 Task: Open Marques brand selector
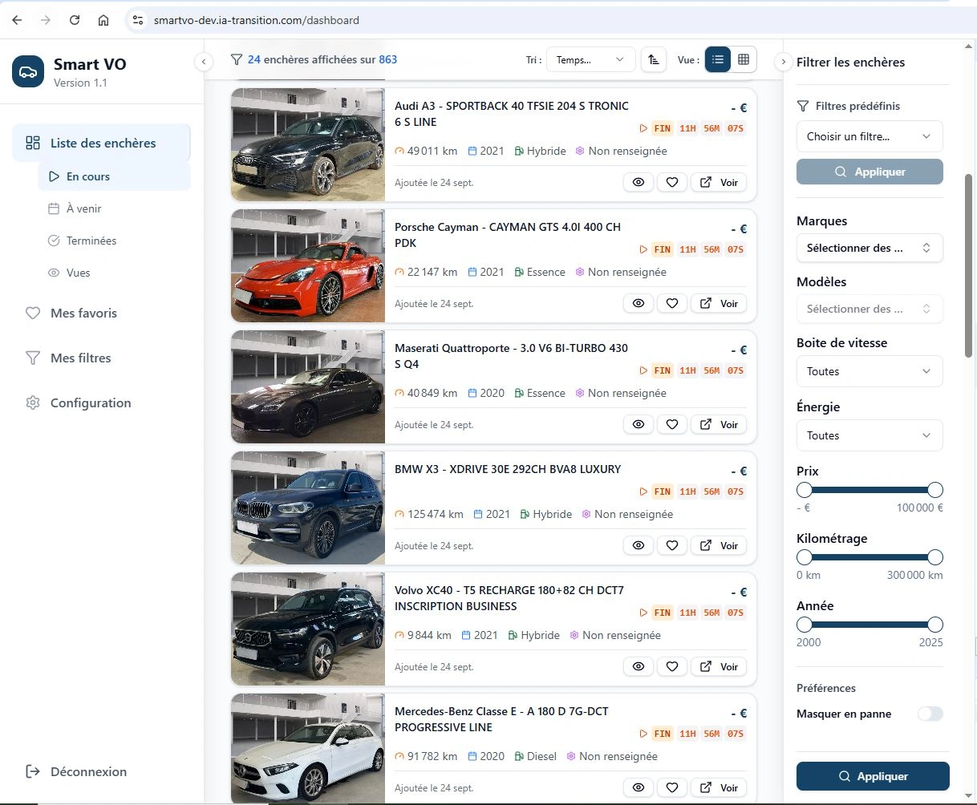(870, 248)
